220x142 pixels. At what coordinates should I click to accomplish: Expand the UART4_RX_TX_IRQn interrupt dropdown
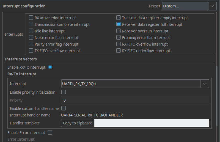click(205, 84)
